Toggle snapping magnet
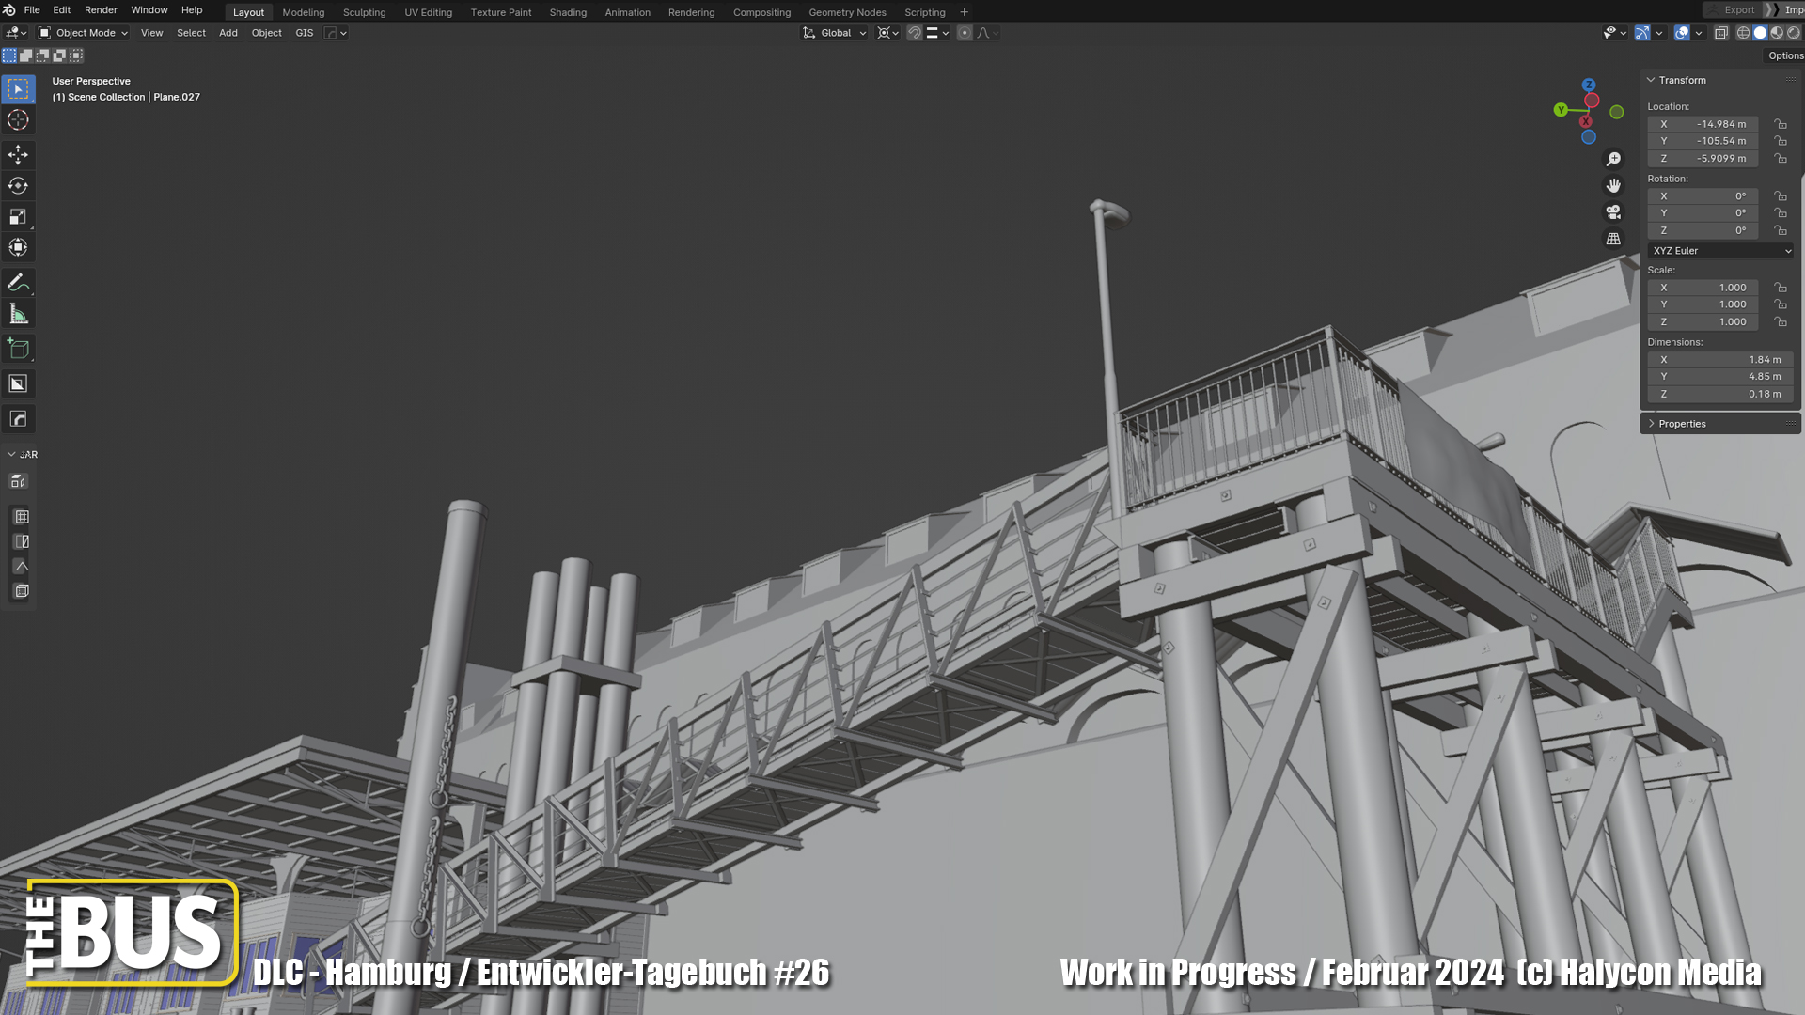The image size is (1805, 1015). pyautogui.click(x=914, y=33)
